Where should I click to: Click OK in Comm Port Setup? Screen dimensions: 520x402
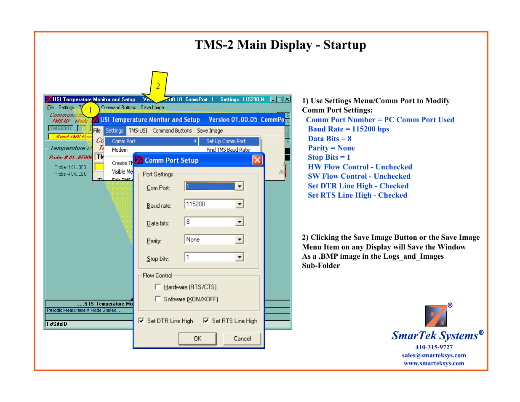pyautogui.click(x=197, y=338)
